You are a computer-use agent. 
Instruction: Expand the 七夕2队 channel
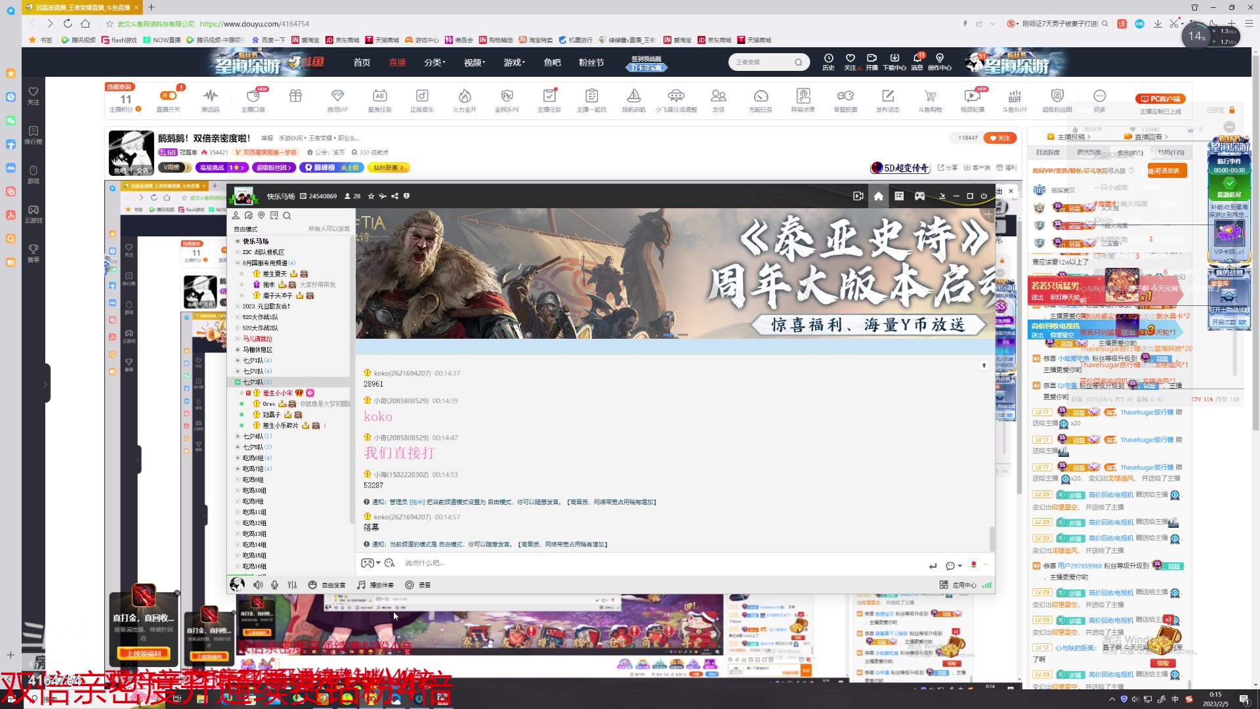coord(238,371)
